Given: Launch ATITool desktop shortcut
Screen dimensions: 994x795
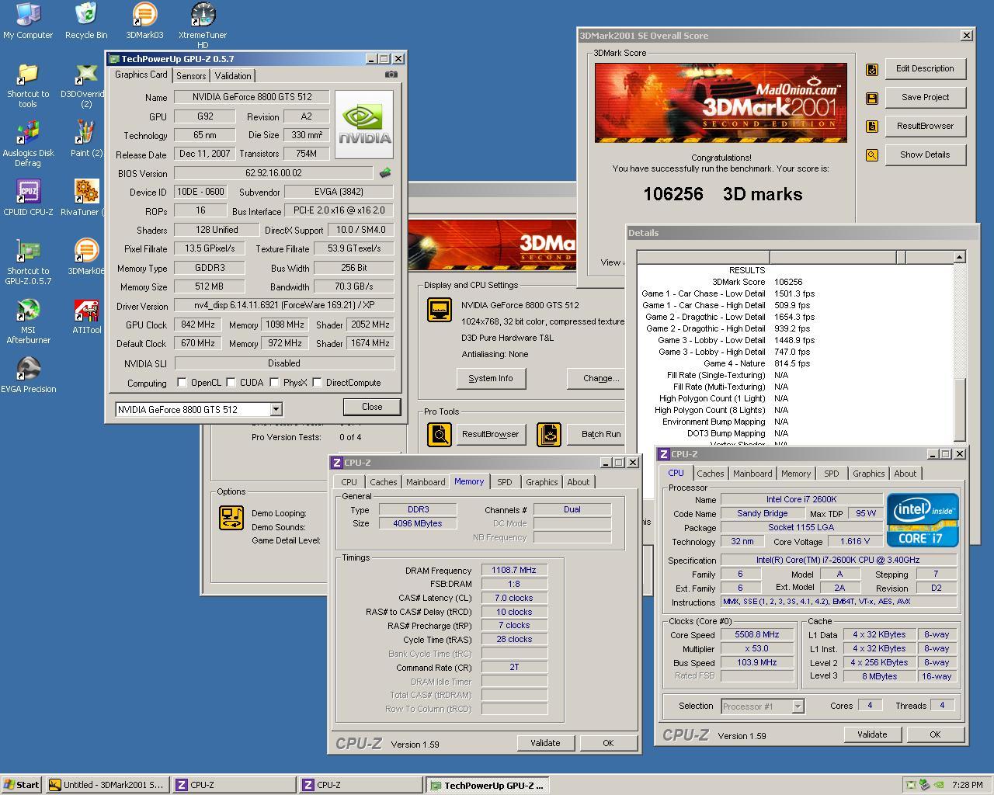Looking at the screenshot, I should pos(86,316).
